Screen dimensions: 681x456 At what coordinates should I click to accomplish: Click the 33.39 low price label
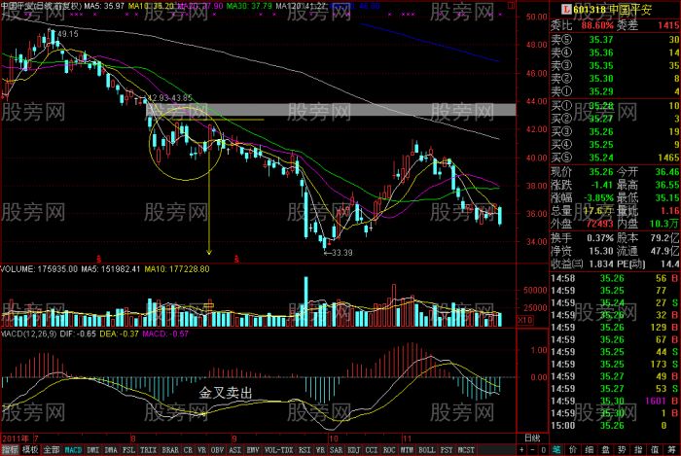pos(342,253)
